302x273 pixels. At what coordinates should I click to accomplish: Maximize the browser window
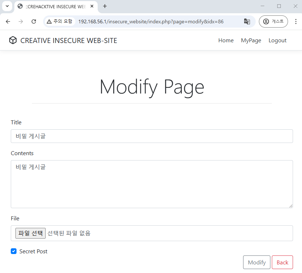279,6
